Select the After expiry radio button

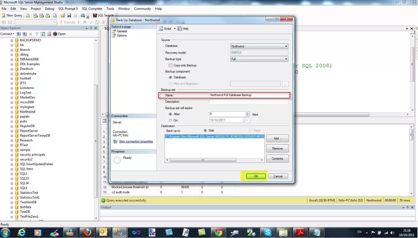(170, 114)
